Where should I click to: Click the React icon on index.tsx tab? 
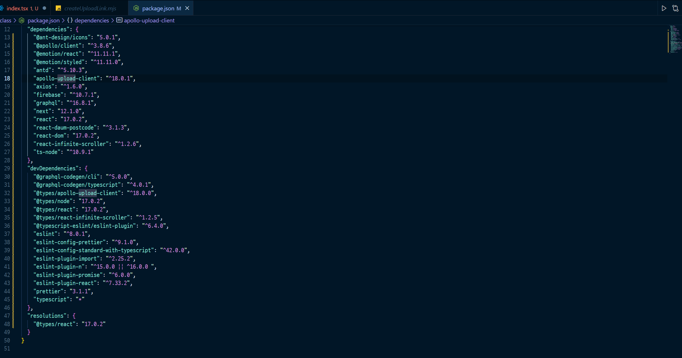pyautogui.click(x=1, y=8)
